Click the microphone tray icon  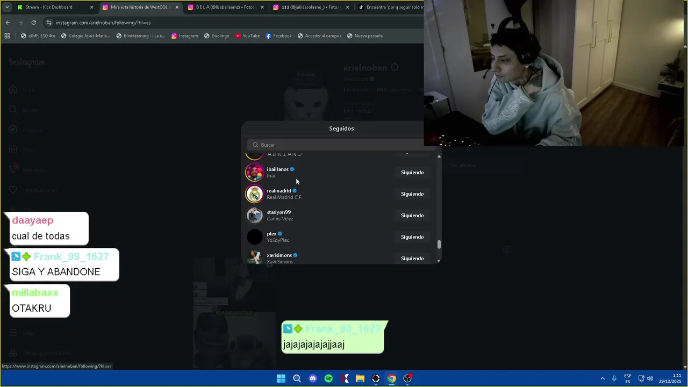point(614,378)
